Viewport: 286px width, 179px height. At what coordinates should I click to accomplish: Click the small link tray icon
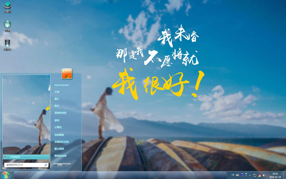coord(246,174)
